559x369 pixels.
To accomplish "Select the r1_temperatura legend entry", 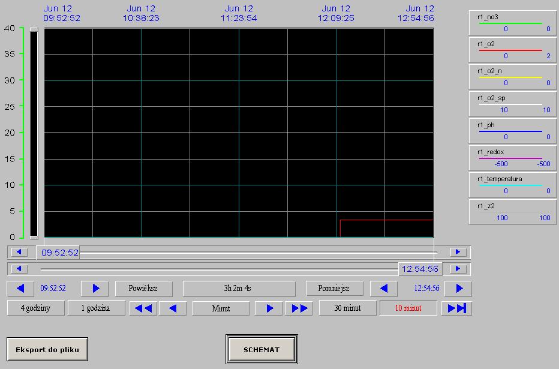I will coord(513,185).
